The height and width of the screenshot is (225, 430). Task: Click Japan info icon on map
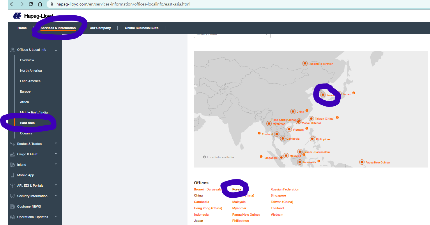click(x=354, y=93)
